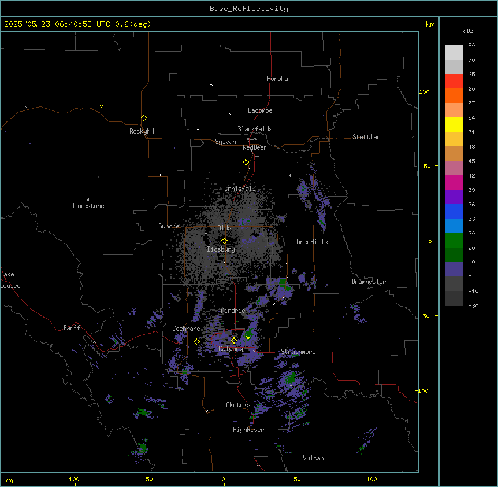The image size is (498, 487).
Task: Click the RedDeer label
Action: point(254,147)
